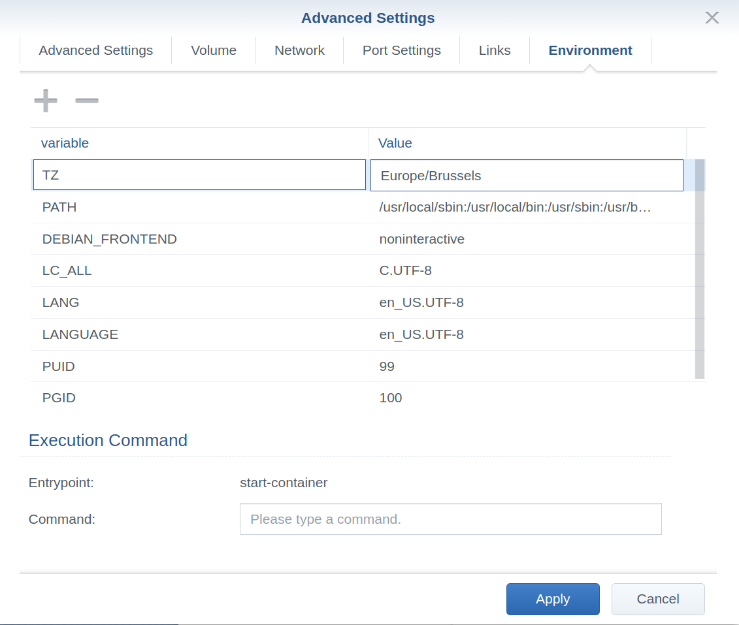
Task: Close the Advanced Settings dialog
Action: point(712,18)
